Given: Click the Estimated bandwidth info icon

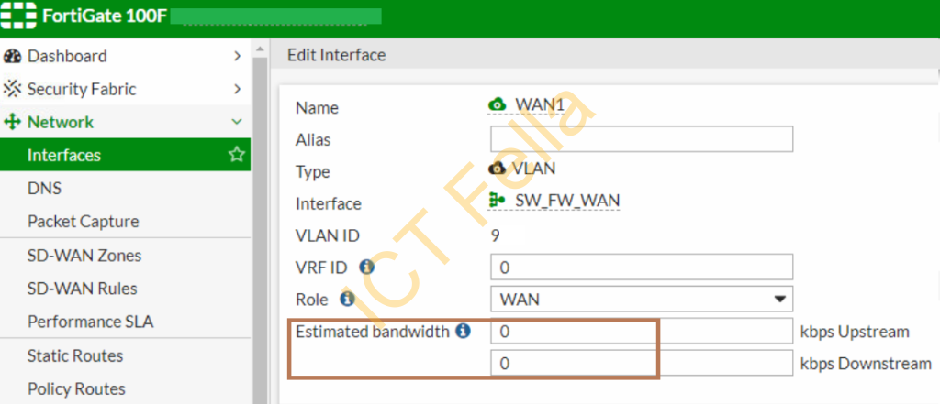Looking at the screenshot, I should (x=463, y=331).
